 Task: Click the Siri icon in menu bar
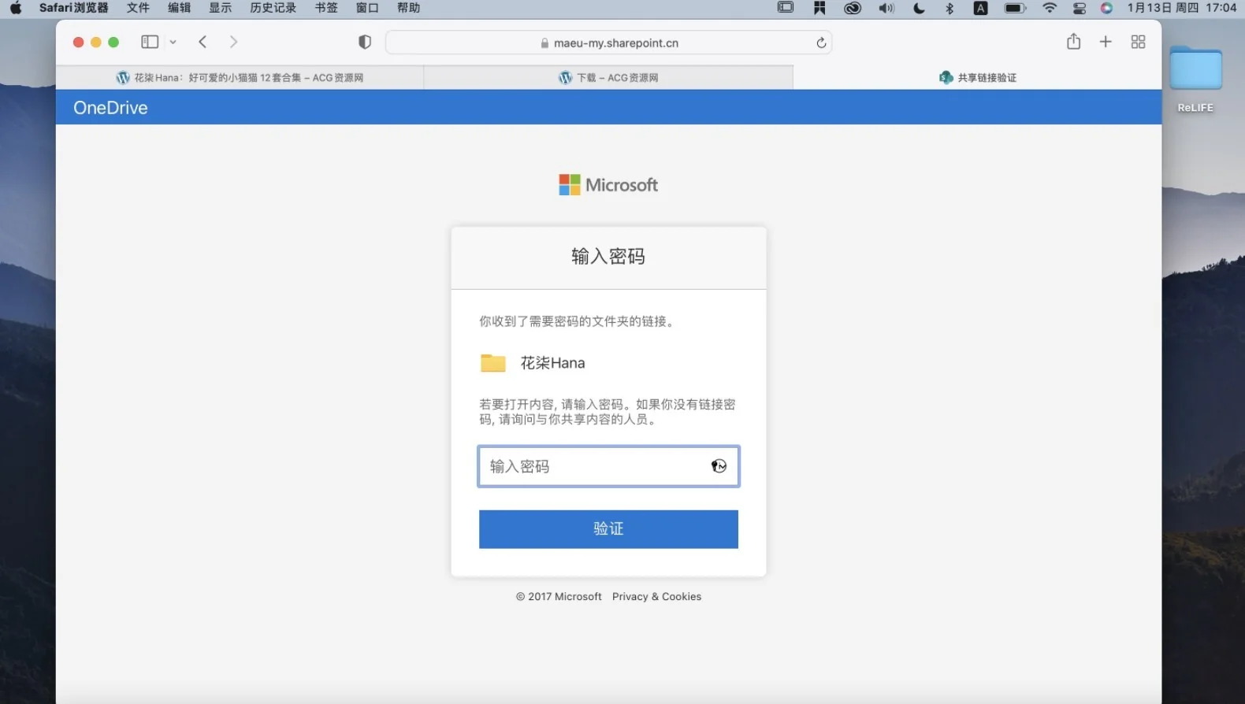1106,8
